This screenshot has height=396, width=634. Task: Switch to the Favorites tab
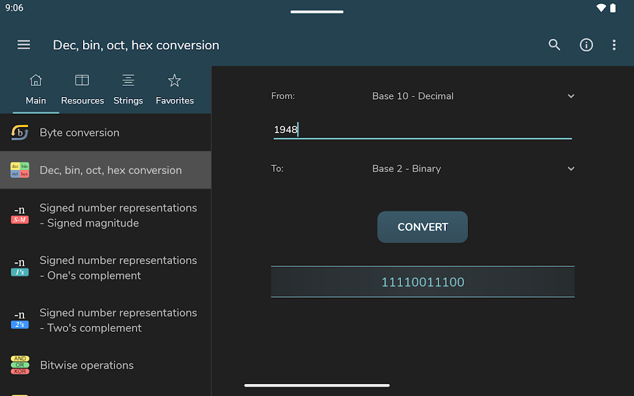(x=175, y=90)
